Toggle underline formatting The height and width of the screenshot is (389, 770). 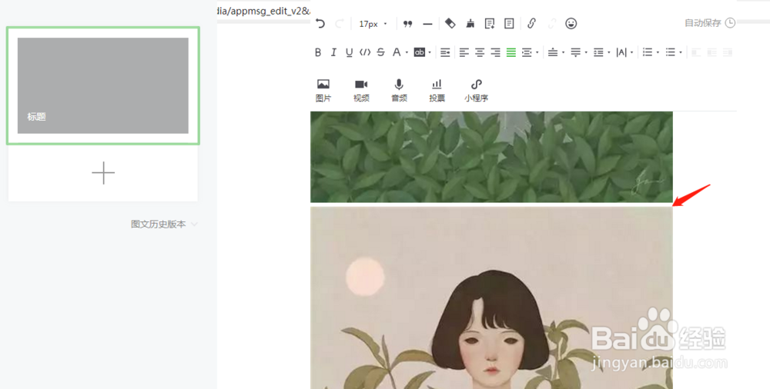pyautogui.click(x=349, y=52)
